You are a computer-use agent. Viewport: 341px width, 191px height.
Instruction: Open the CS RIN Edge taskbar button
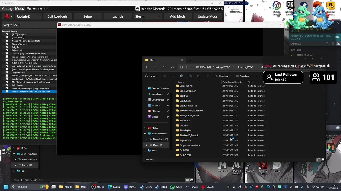[114, 187]
